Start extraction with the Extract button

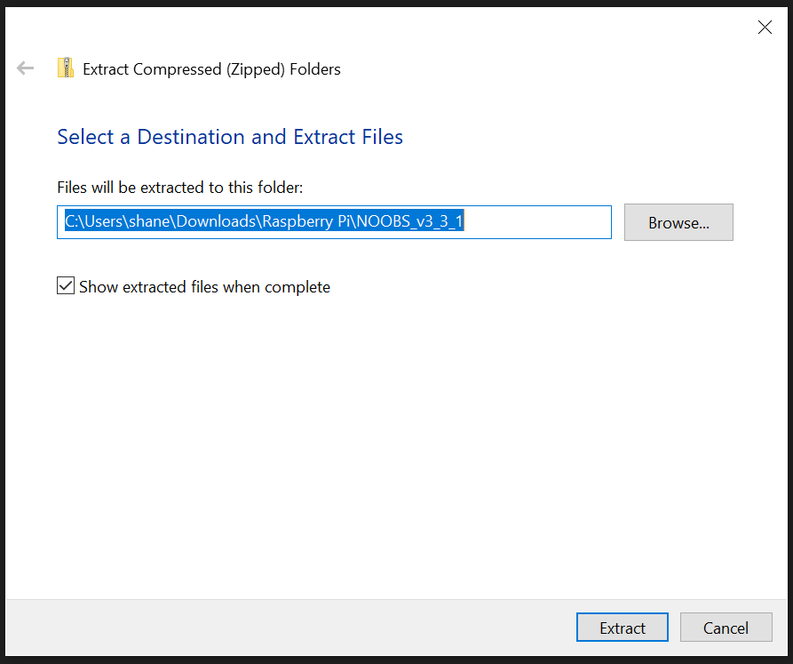pos(622,628)
